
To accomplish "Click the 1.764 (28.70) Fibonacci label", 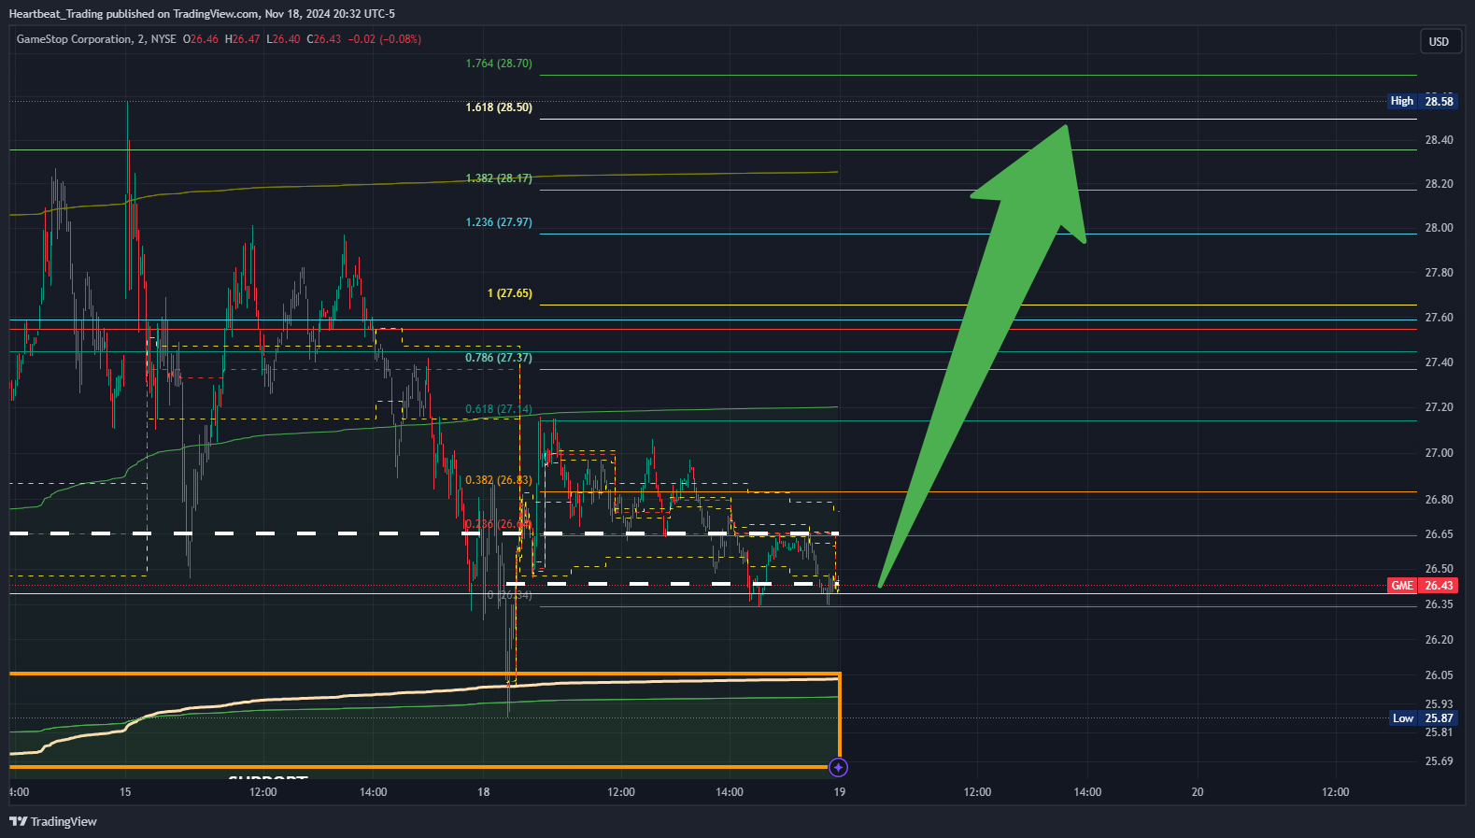I will [x=499, y=64].
